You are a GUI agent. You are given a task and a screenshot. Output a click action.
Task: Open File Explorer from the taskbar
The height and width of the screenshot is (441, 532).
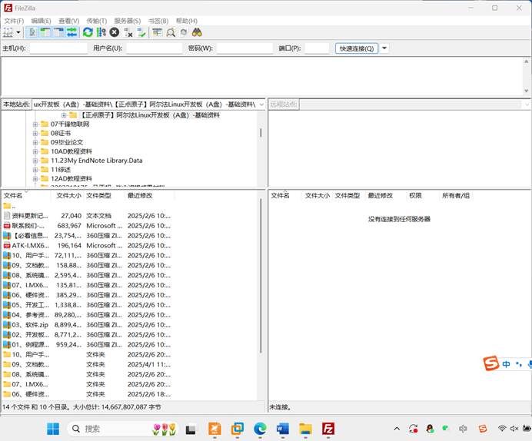coord(305,429)
